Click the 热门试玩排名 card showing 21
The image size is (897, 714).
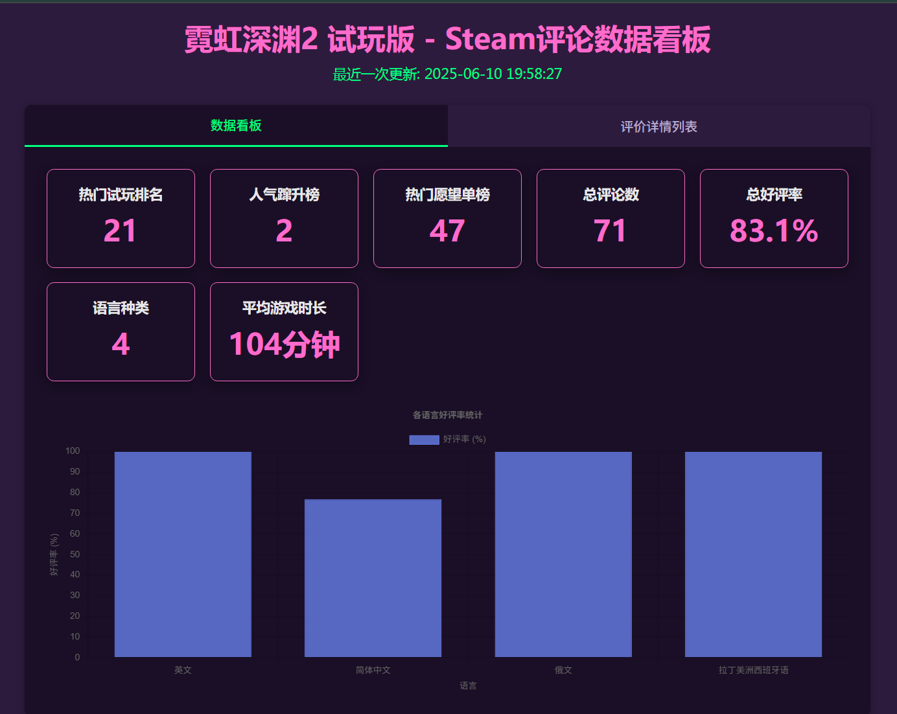pyautogui.click(x=121, y=218)
